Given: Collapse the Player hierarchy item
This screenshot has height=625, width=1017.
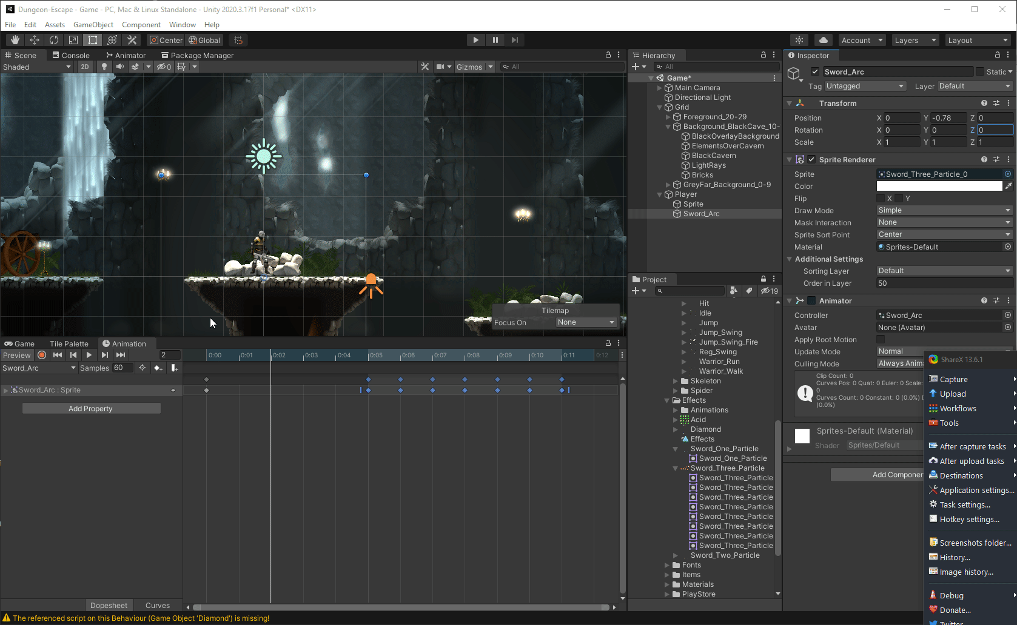Looking at the screenshot, I should 660,194.
